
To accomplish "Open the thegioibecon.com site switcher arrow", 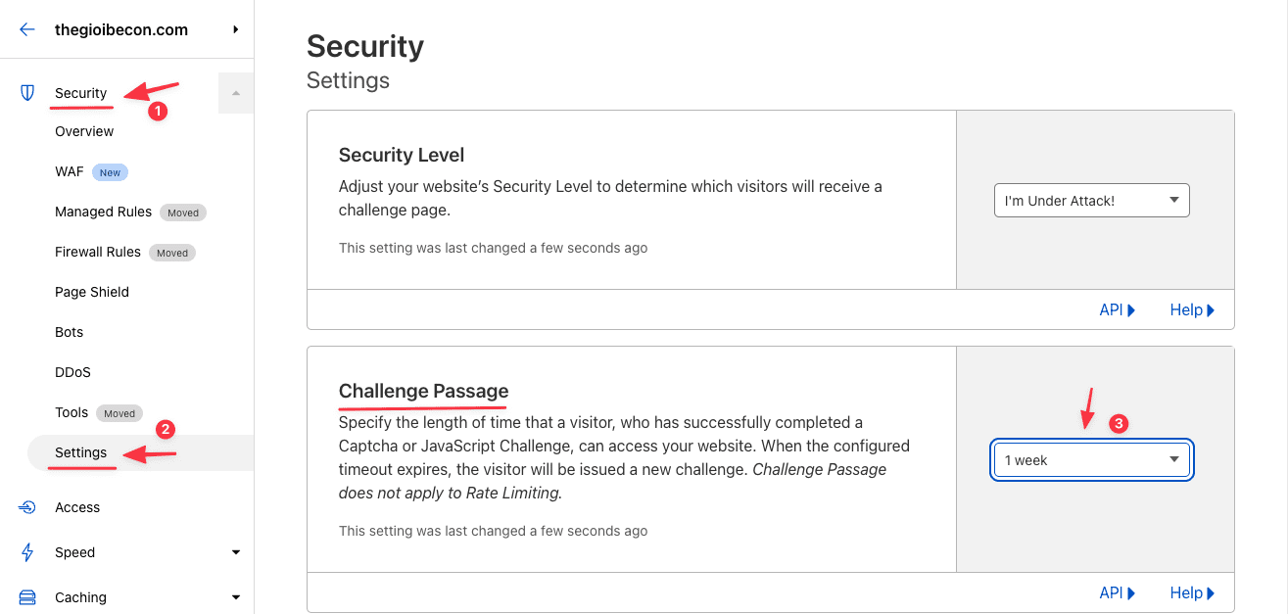I will (234, 28).
